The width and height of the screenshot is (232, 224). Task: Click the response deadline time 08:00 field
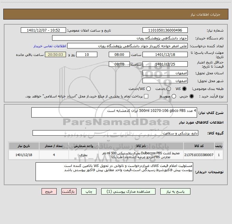tap(119, 54)
